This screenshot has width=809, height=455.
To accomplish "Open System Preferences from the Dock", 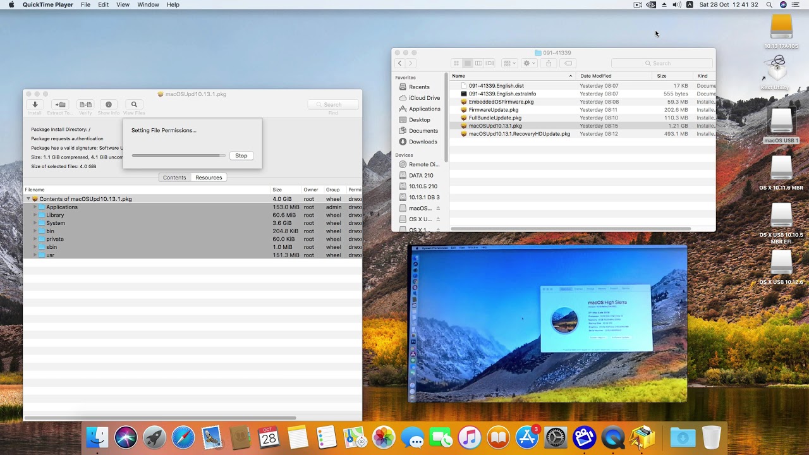I will 556,437.
